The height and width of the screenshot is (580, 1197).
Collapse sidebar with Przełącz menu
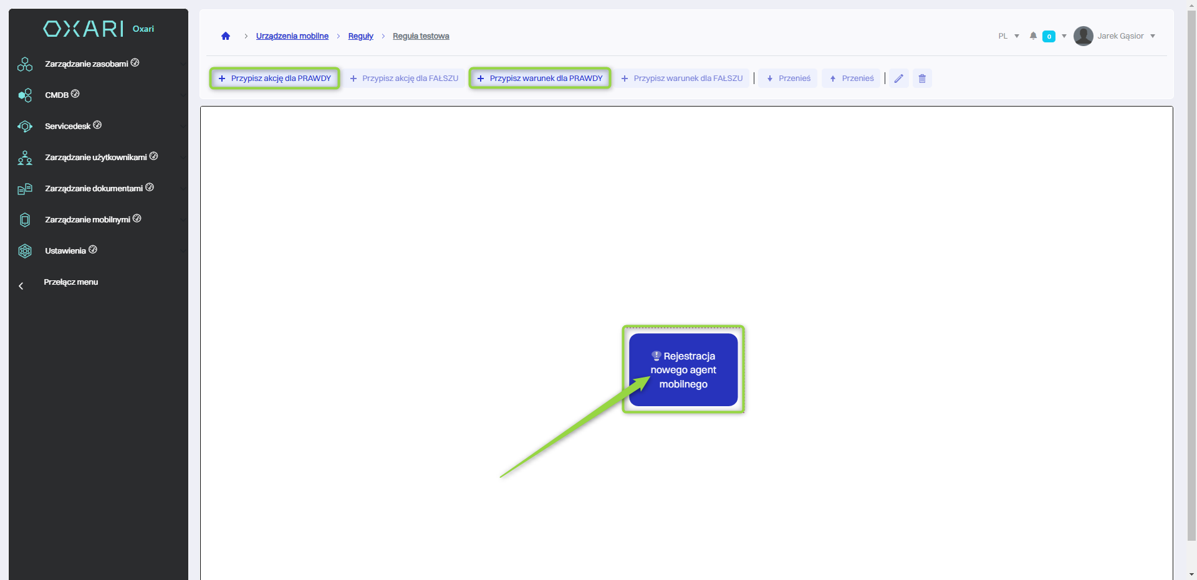click(70, 282)
